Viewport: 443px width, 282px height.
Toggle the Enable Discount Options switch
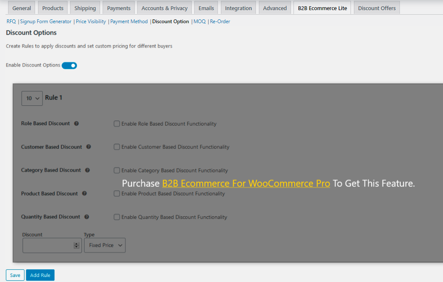pyautogui.click(x=69, y=65)
